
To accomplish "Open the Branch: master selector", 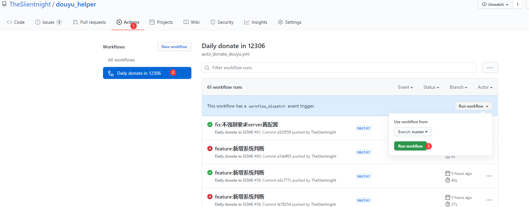I will tap(413, 132).
